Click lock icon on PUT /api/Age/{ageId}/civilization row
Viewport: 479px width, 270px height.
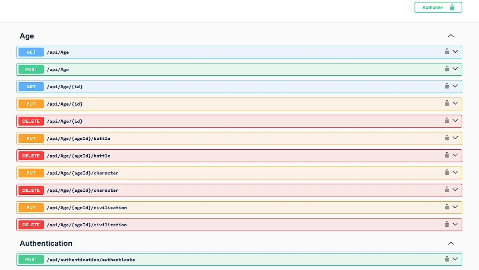447,207
